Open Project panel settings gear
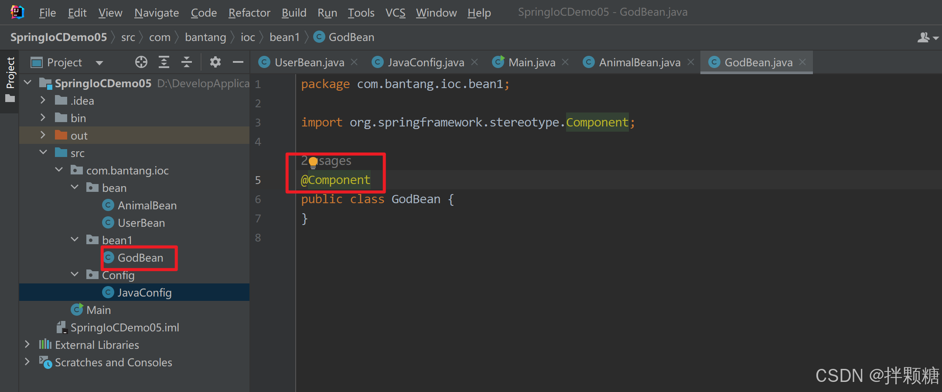 [215, 62]
